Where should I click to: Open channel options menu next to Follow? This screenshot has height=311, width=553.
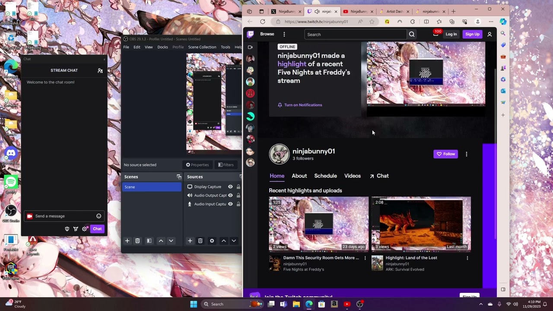pyautogui.click(x=466, y=154)
